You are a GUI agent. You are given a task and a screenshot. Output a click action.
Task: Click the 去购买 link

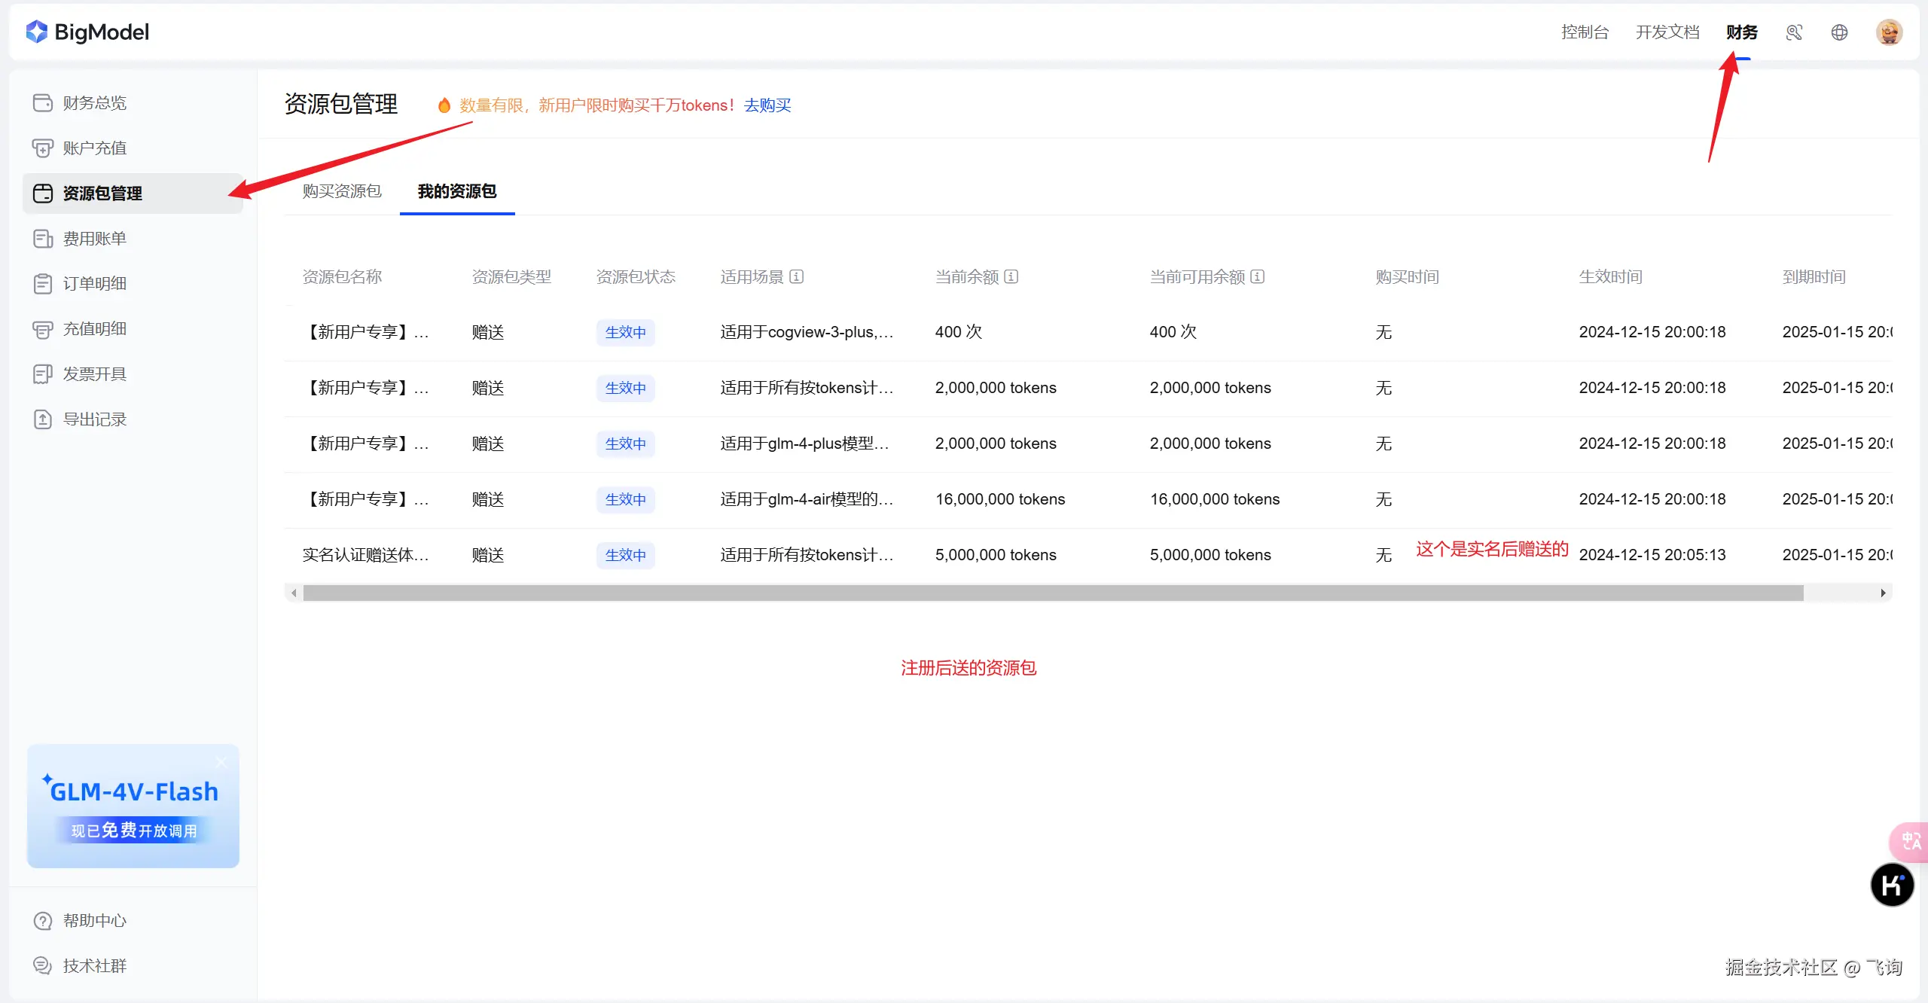coord(767,105)
